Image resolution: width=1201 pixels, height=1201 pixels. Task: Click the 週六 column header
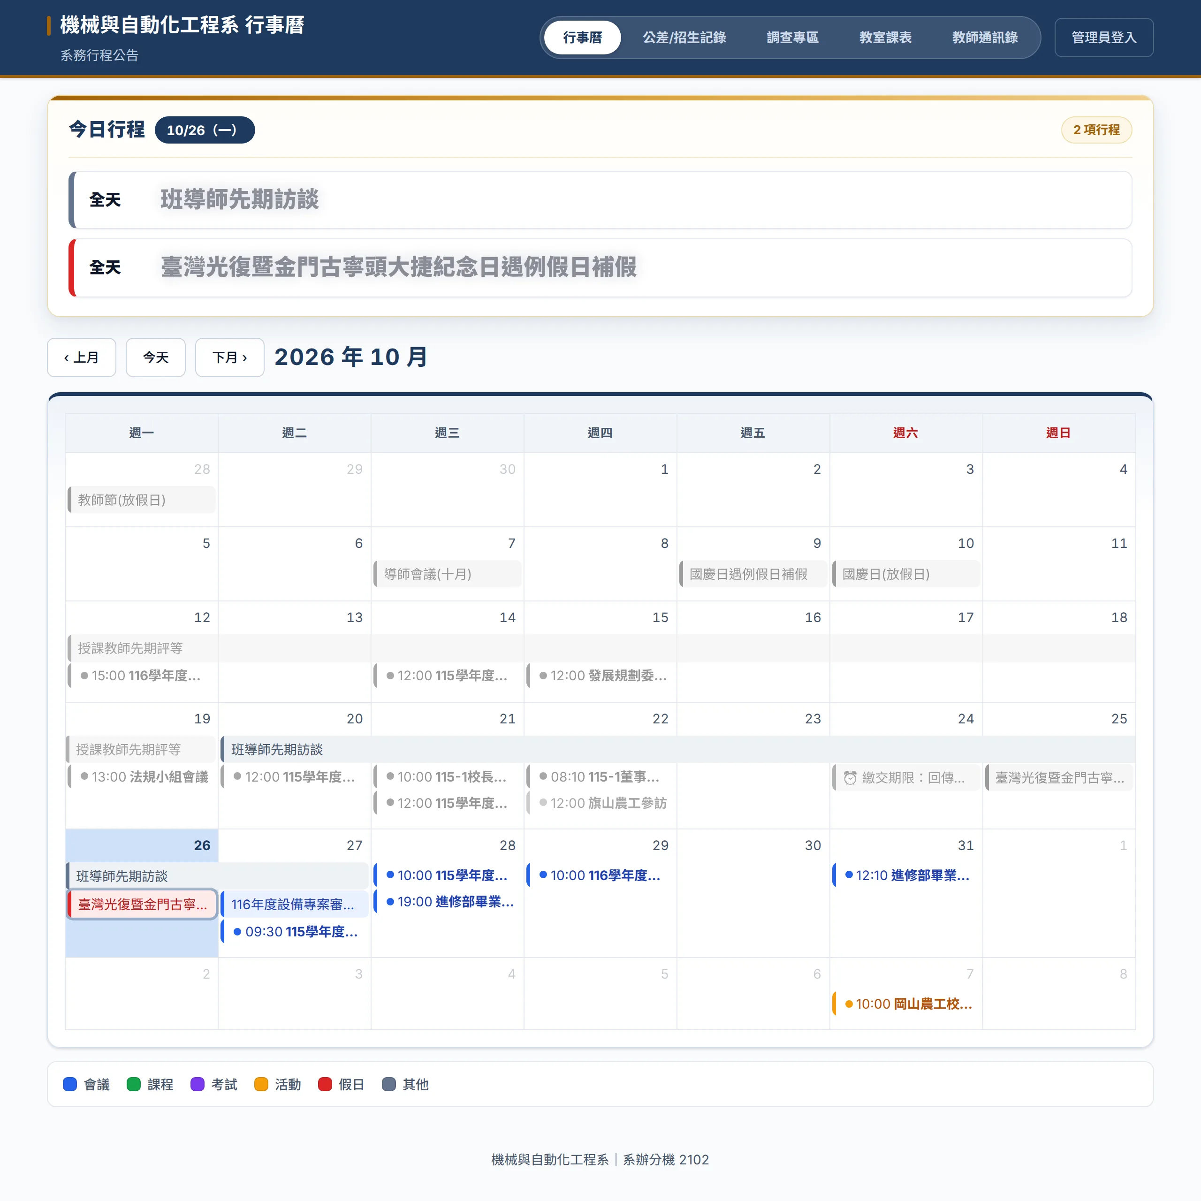(x=906, y=433)
